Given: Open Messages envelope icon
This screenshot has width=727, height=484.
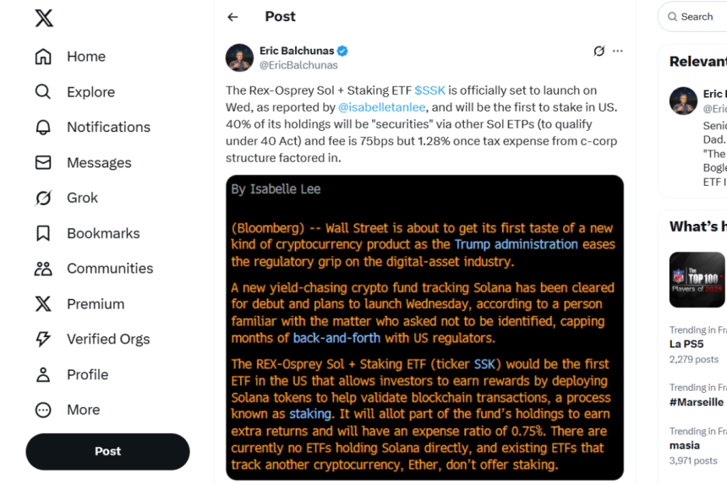Looking at the screenshot, I should click(43, 163).
